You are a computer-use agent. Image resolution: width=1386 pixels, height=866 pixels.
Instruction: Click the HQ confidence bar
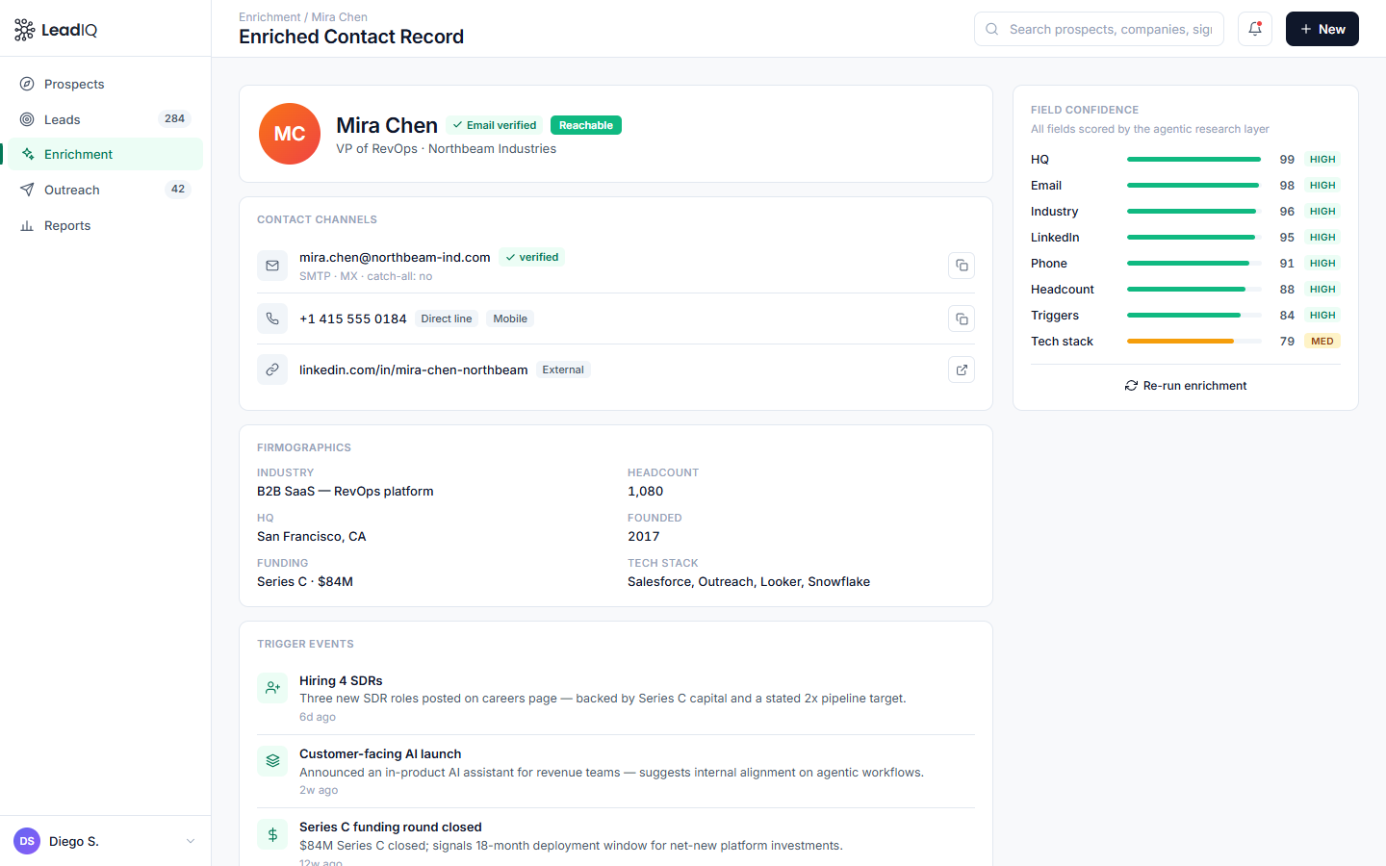1194,160
